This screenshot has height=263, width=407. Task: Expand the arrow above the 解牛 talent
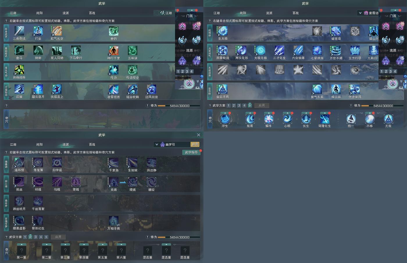tap(269, 113)
